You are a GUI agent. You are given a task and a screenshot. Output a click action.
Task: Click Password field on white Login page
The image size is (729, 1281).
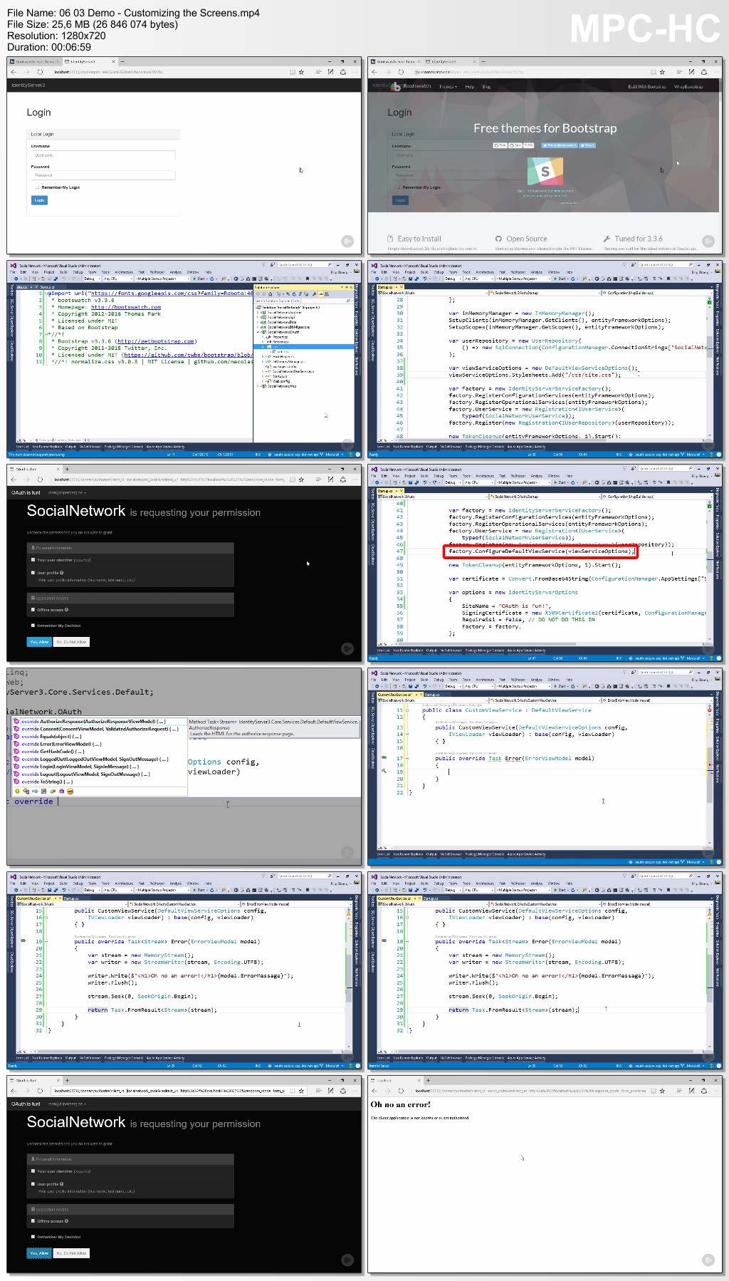click(103, 175)
